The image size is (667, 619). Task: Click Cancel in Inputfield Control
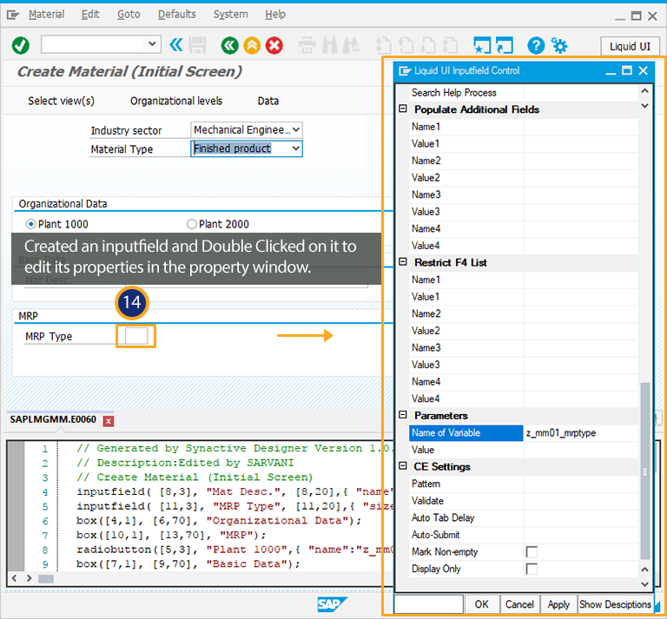pos(519,604)
